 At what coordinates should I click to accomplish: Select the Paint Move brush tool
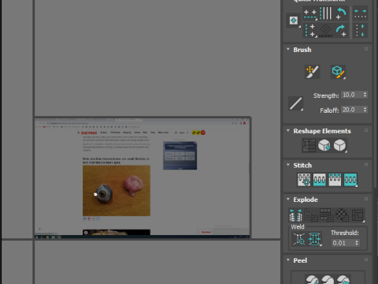312,72
